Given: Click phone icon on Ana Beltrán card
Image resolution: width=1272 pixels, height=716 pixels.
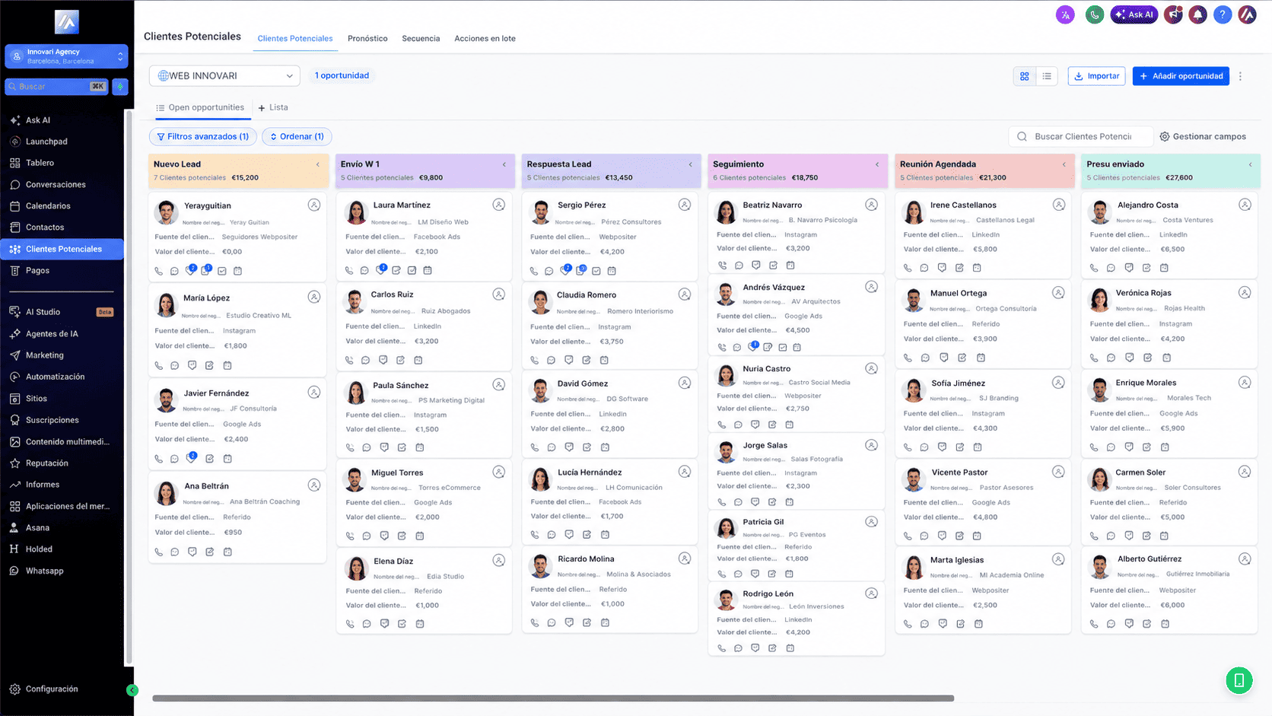Looking at the screenshot, I should (x=159, y=552).
